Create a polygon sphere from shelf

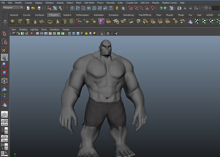tap(13, 22)
